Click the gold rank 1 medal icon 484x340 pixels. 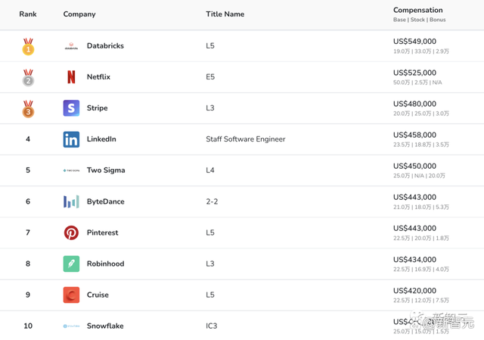[28, 46]
